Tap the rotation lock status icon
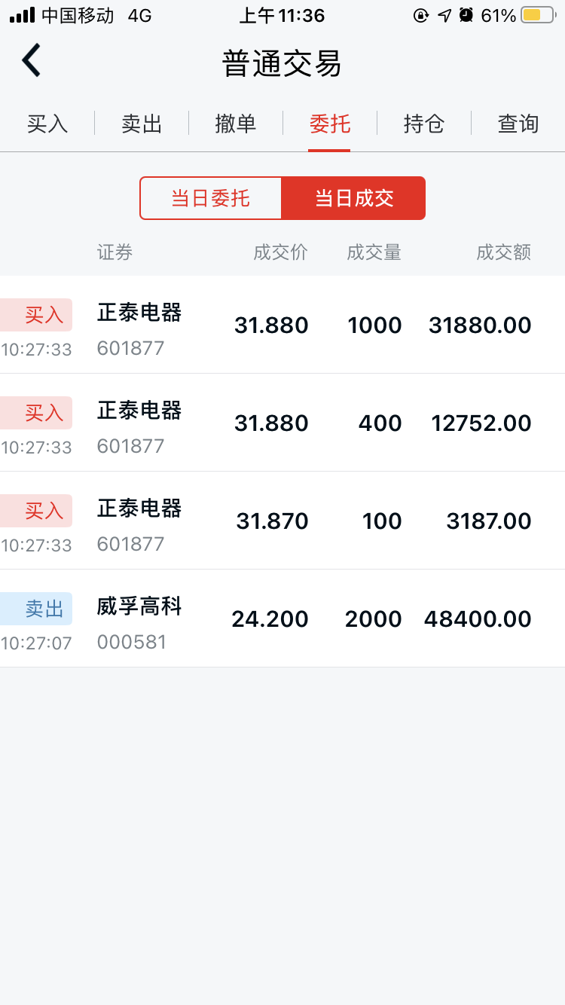Screen dimensions: 565x1005 click(x=421, y=15)
